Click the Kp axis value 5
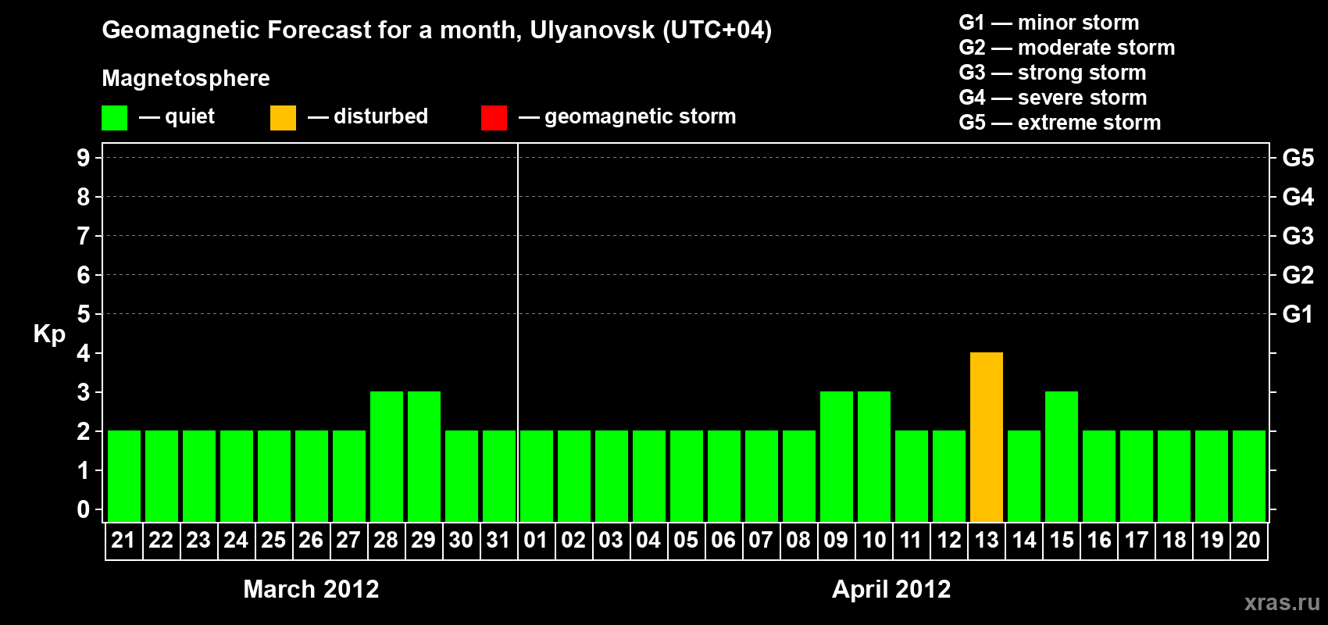 [83, 314]
